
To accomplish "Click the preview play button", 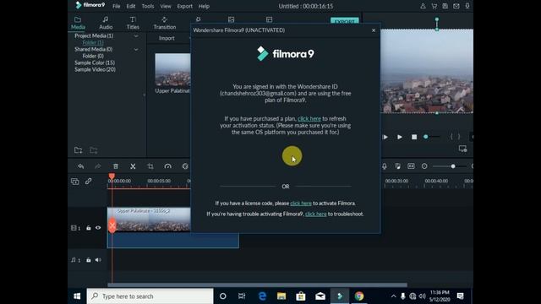I will tap(400, 137).
